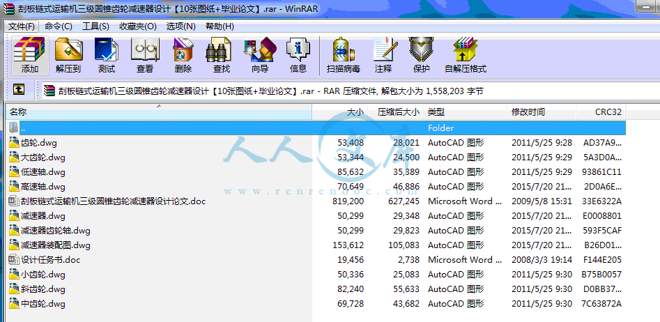Click the icon of 中齿轮.dwg file
660x322 pixels.
[14, 303]
